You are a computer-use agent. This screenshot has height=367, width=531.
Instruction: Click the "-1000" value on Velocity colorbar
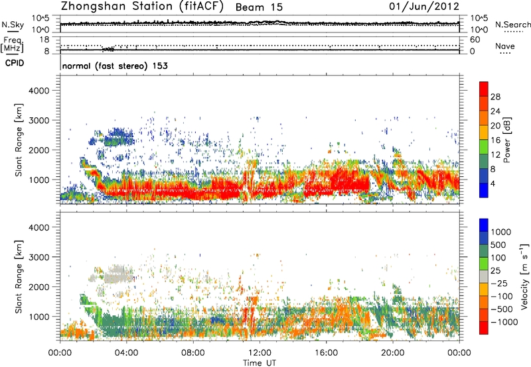(x=504, y=322)
